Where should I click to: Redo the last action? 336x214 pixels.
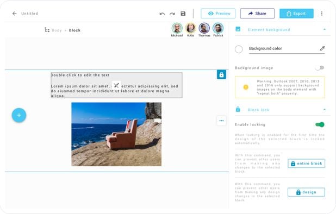click(172, 14)
